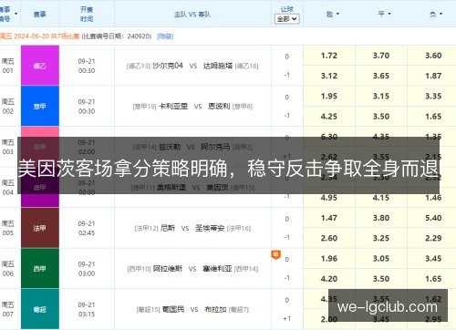Click the teal 葡超 league badge
Viewport: 456px width, 330px height.
point(40,309)
